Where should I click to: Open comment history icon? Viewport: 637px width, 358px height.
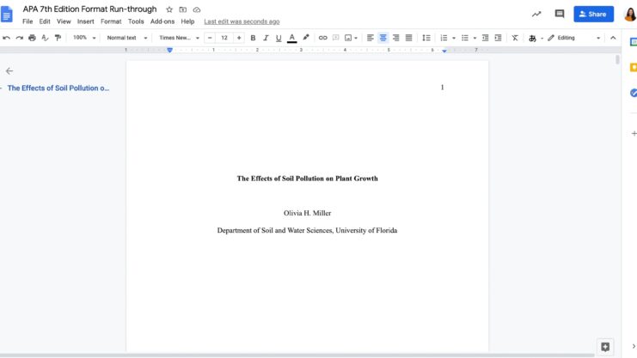click(560, 14)
